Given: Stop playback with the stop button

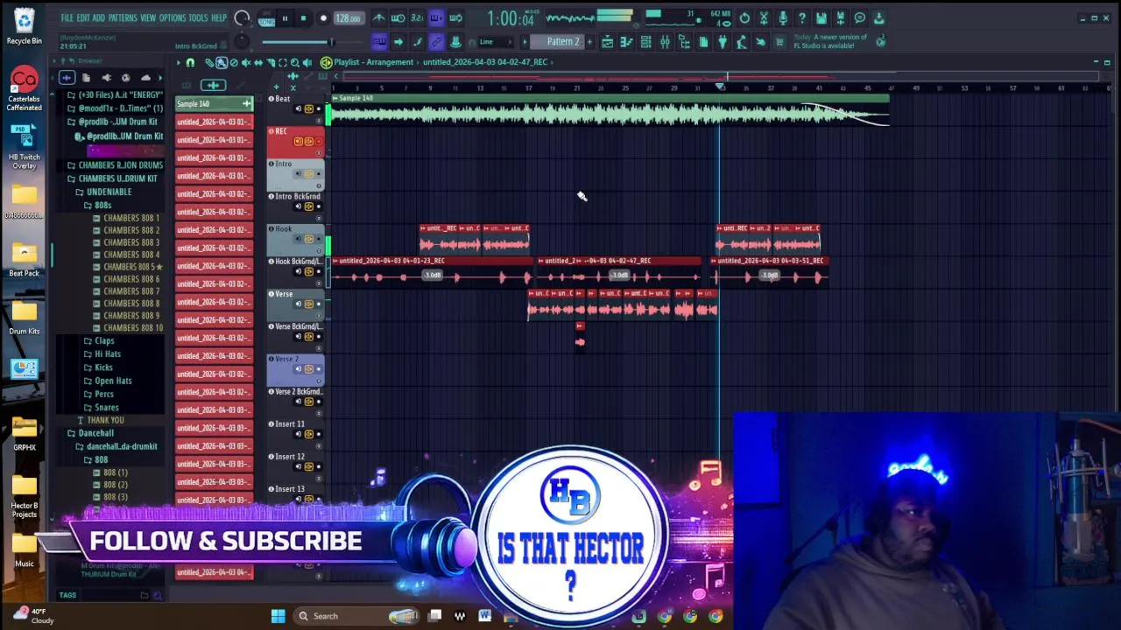Looking at the screenshot, I should tap(304, 18).
